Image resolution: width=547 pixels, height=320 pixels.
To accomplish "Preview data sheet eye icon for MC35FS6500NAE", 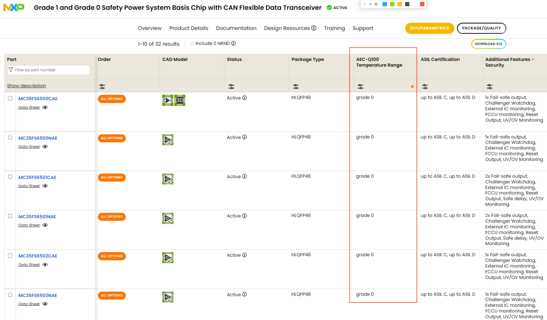I will click(45, 147).
